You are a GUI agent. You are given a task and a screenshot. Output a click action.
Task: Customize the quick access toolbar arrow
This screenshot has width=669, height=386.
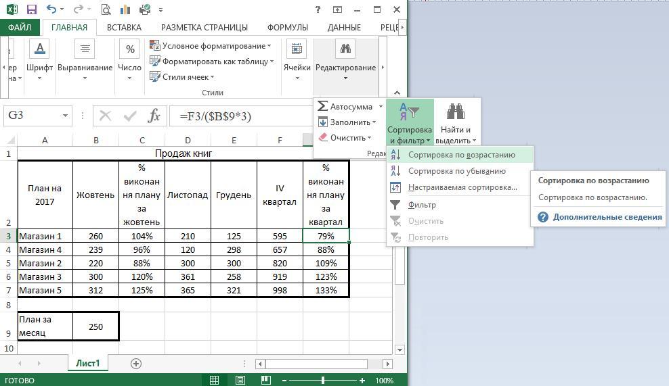pyautogui.click(x=161, y=9)
